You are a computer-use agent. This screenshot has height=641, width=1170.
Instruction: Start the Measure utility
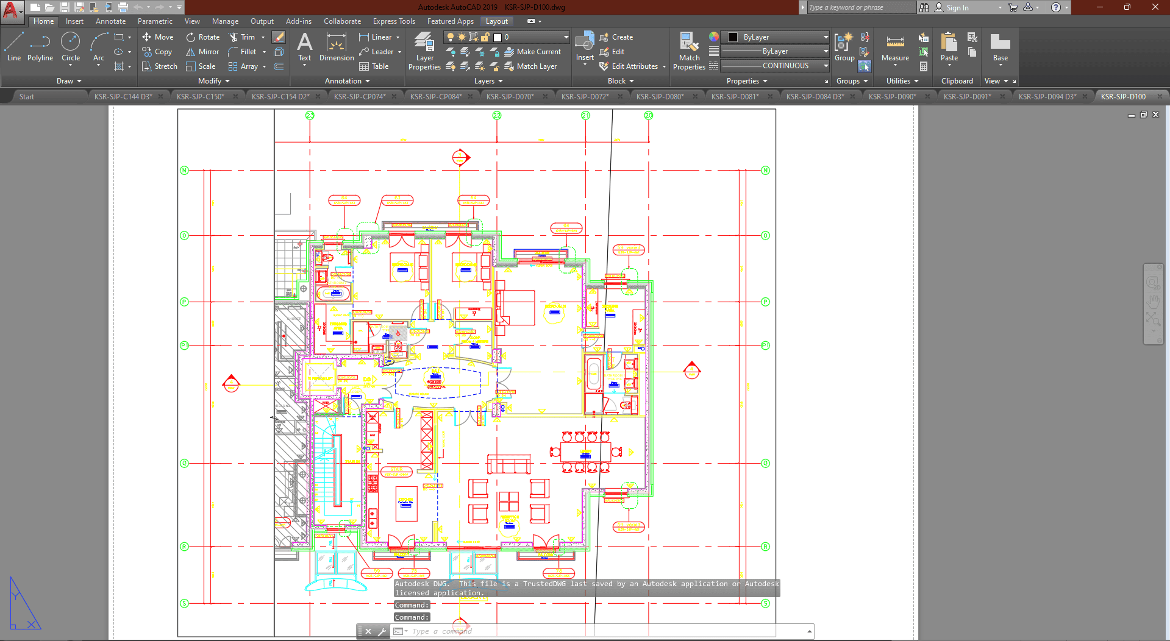point(895,47)
